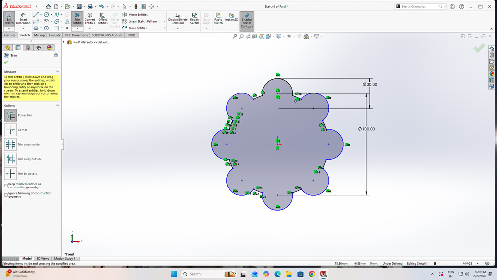Open Trim Entities dropdown arrow

click(78, 29)
